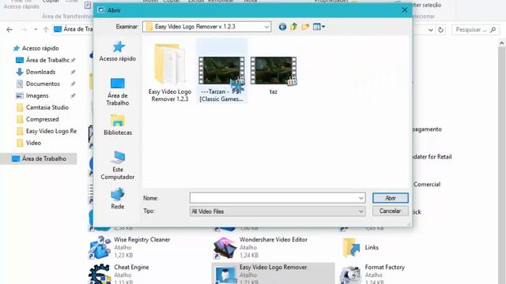
Task: Click the Cancelar button
Action: tap(390, 211)
